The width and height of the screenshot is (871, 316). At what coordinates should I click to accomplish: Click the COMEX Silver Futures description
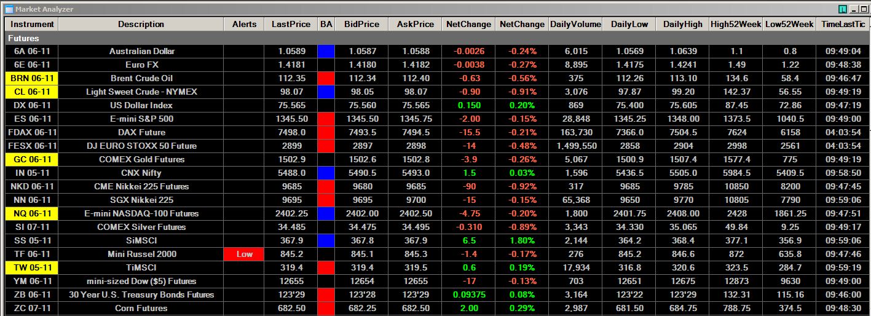click(141, 227)
